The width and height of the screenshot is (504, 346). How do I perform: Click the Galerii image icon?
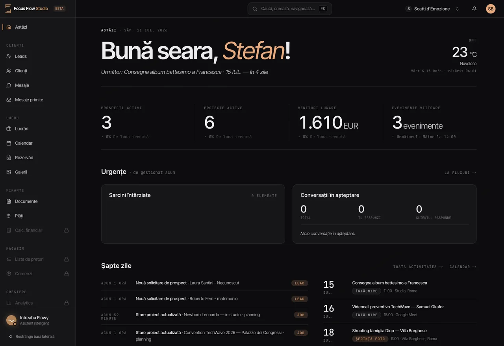coord(9,172)
